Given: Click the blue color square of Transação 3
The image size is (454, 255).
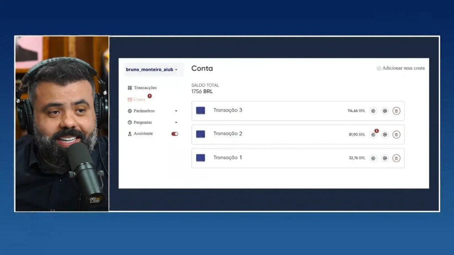Looking at the screenshot, I should [200, 110].
